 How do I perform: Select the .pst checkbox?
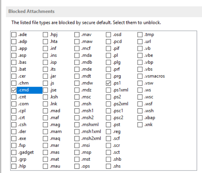tap(108, 125)
